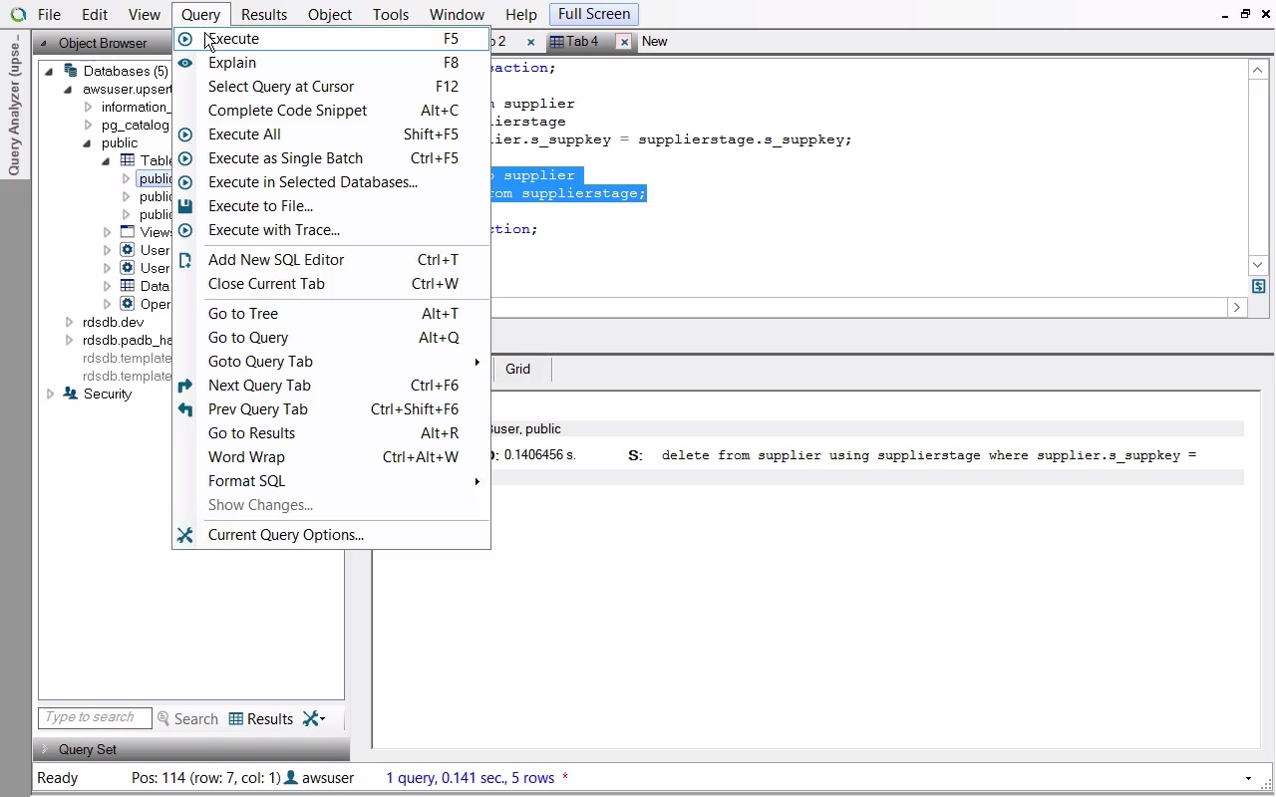The image size is (1276, 797).
Task: Collapse the Databases (5) tree node
Action: click(49, 72)
